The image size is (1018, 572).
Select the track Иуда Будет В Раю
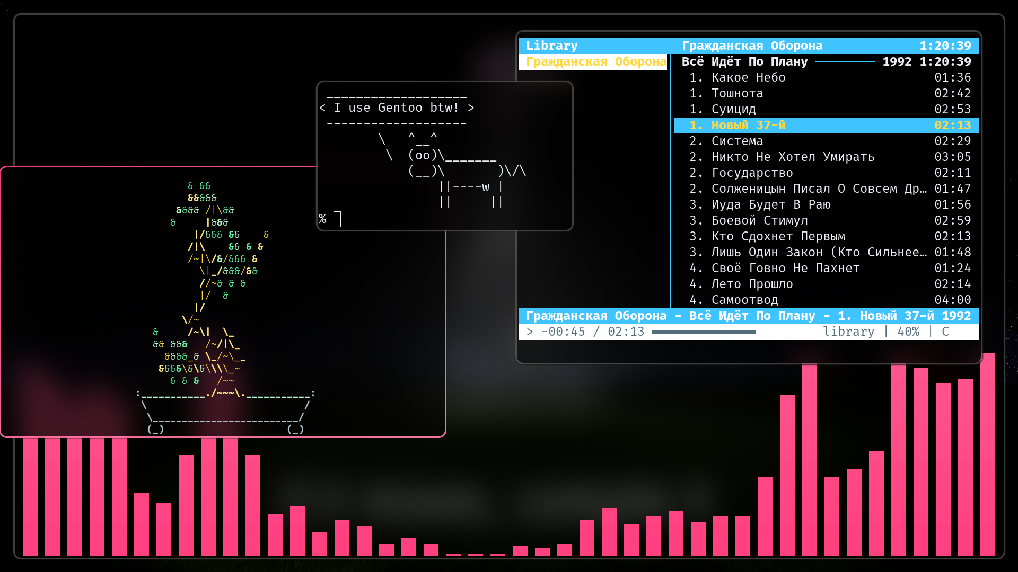(770, 205)
